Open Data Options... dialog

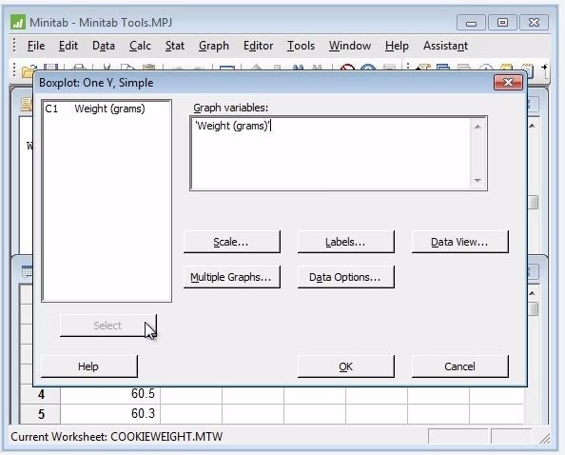pos(346,277)
